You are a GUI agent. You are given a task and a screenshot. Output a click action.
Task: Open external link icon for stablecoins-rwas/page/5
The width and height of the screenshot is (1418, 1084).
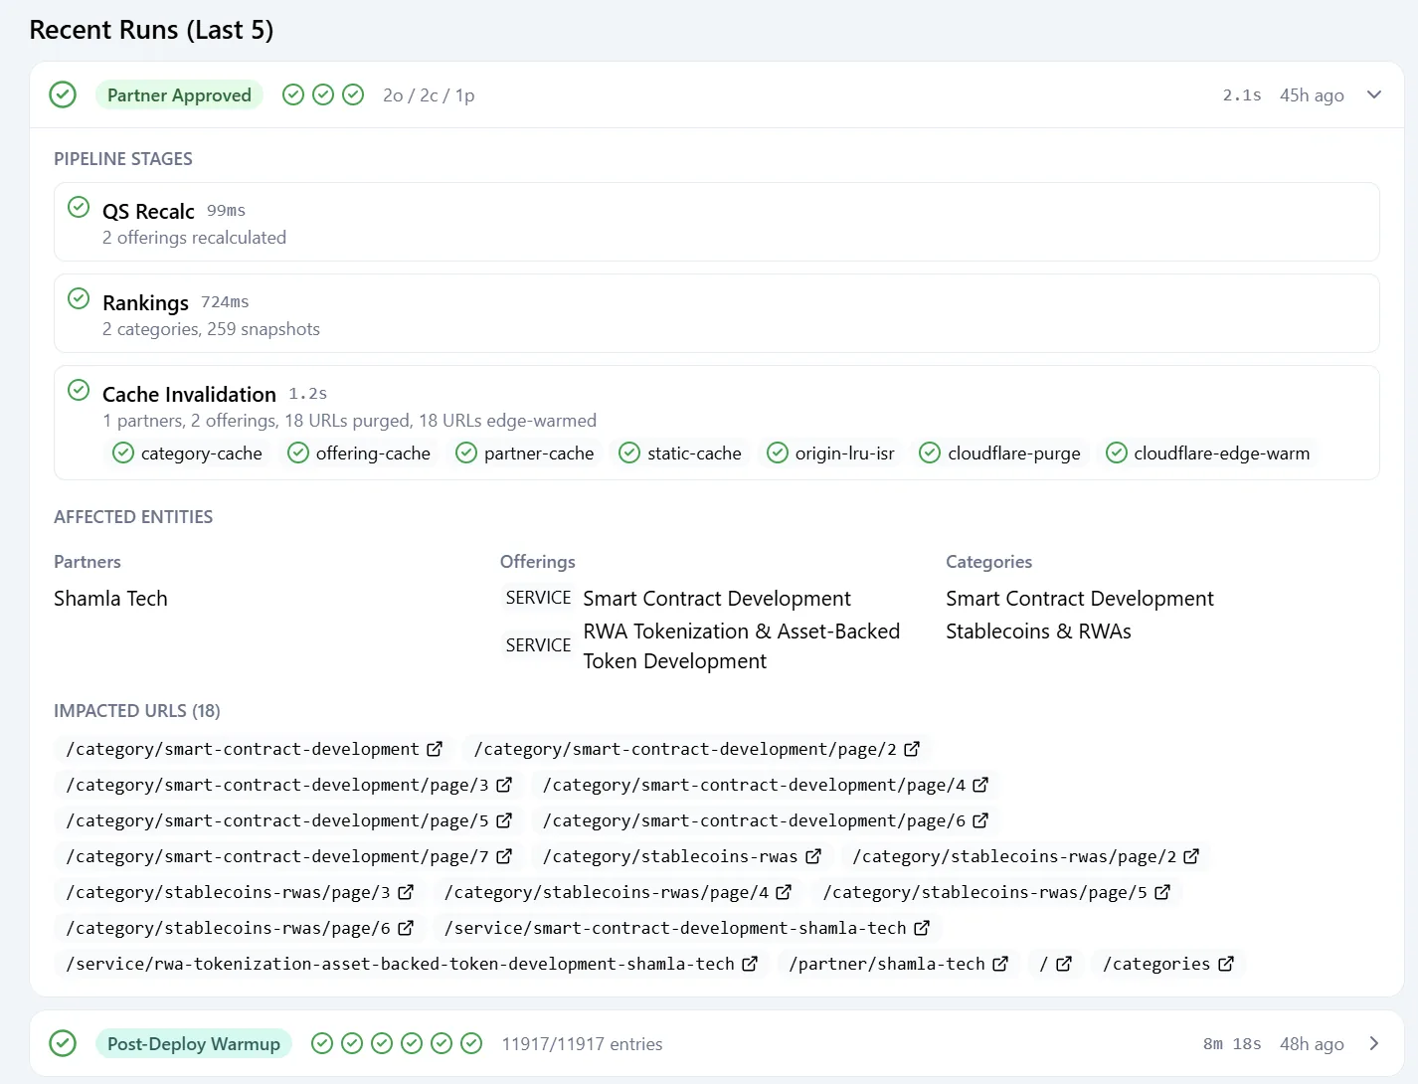pos(1162,891)
